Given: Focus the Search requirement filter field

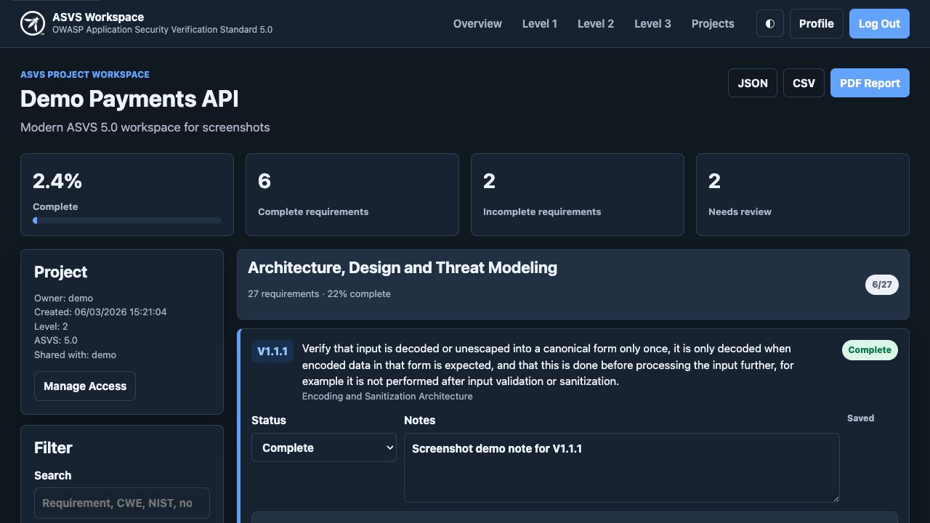Looking at the screenshot, I should [122, 503].
